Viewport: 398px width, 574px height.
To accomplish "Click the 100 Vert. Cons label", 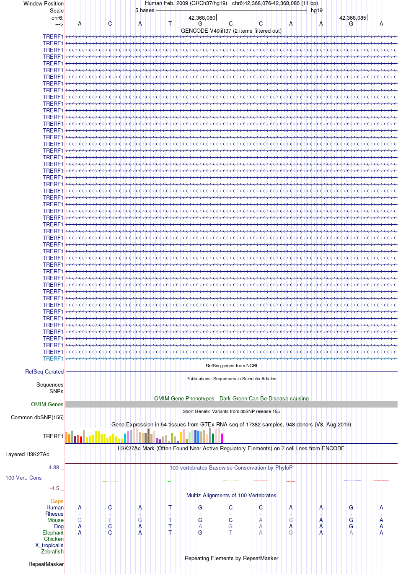I will point(23,478).
